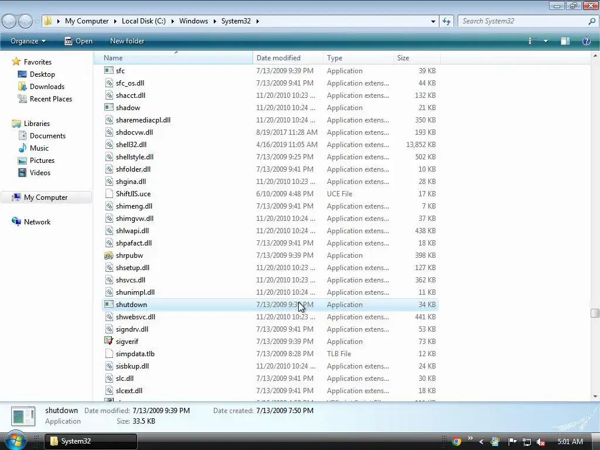This screenshot has height=450, width=600.
Task: Click the taskbar clock showing 5:01 AM
Action: coord(570,442)
